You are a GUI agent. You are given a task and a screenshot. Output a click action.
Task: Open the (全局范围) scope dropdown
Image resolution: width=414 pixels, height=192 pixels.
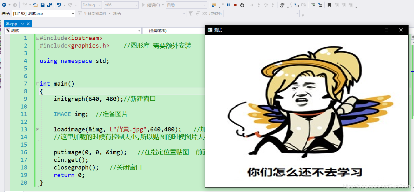point(173,30)
